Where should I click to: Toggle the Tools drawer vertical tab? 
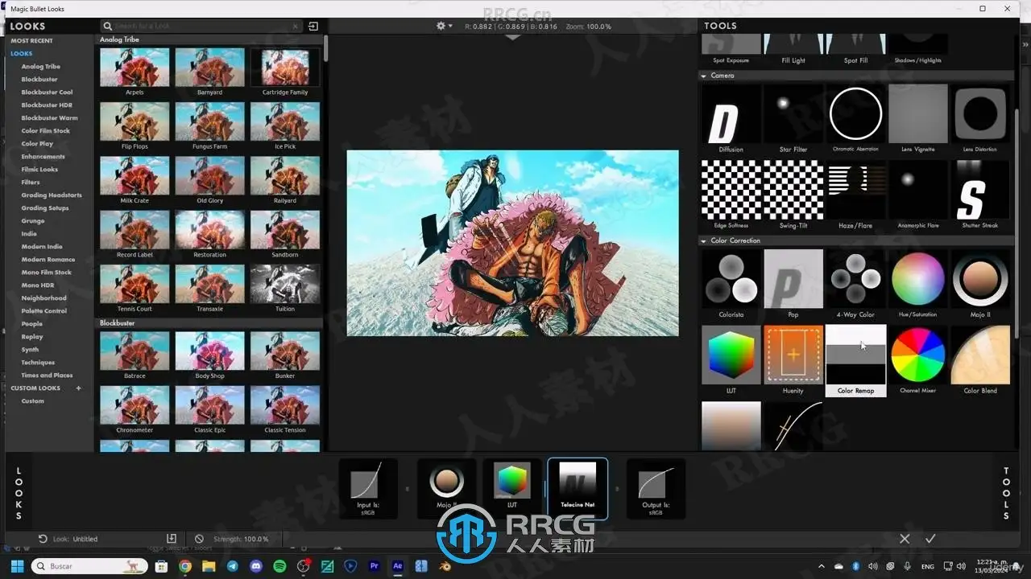click(x=1006, y=493)
